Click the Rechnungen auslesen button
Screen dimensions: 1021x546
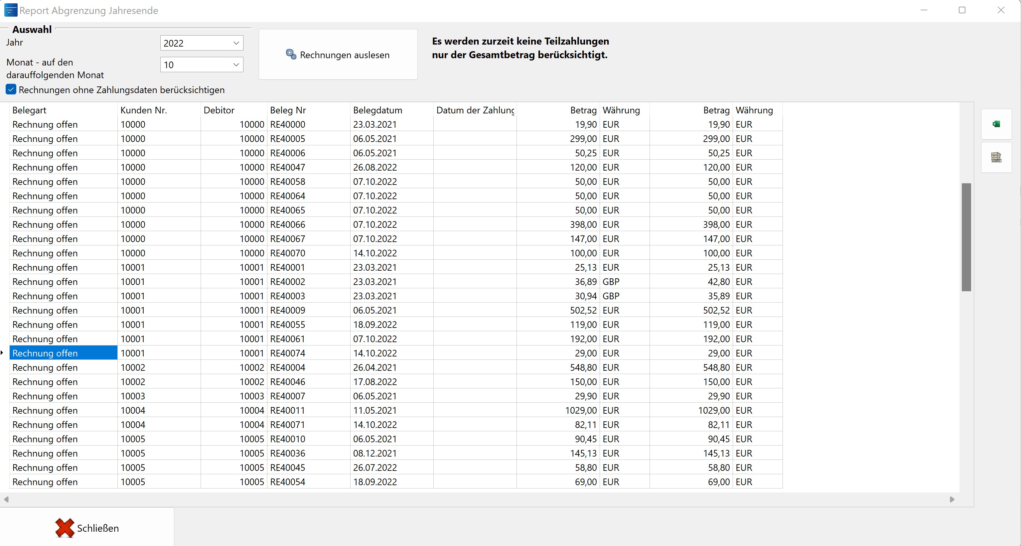[338, 54]
